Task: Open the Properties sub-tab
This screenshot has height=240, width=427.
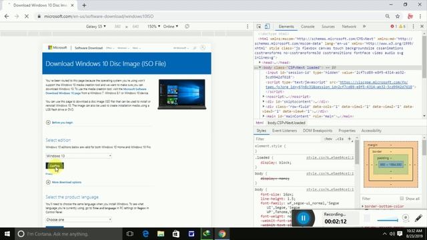Action: 347,131
